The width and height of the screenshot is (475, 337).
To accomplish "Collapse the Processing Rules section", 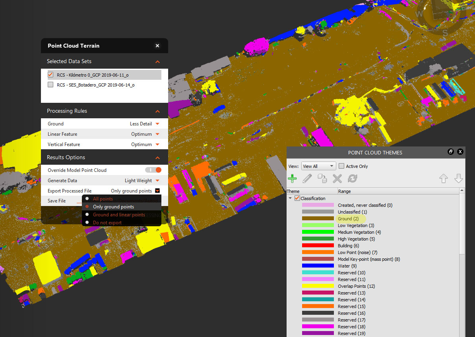I will point(157,111).
